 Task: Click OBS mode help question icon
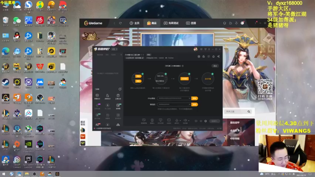[x=183, y=66]
